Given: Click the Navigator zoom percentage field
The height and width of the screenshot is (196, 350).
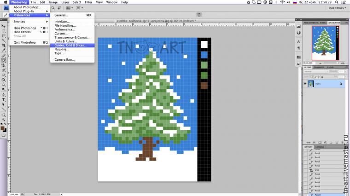Looking at the screenshot, I should (x=309, y=63).
